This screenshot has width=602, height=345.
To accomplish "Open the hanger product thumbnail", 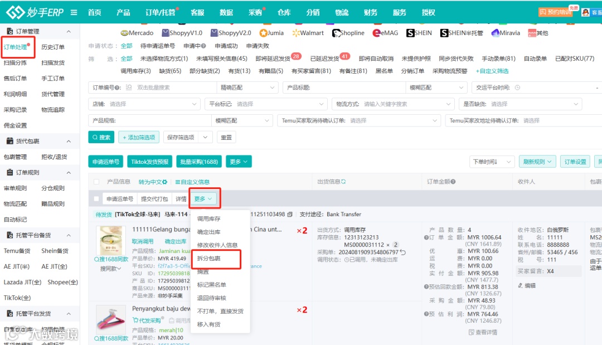I will [x=110, y=320].
